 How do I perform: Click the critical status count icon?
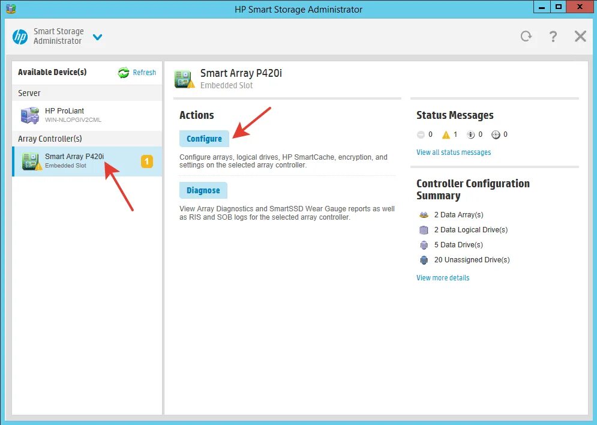(421, 134)
